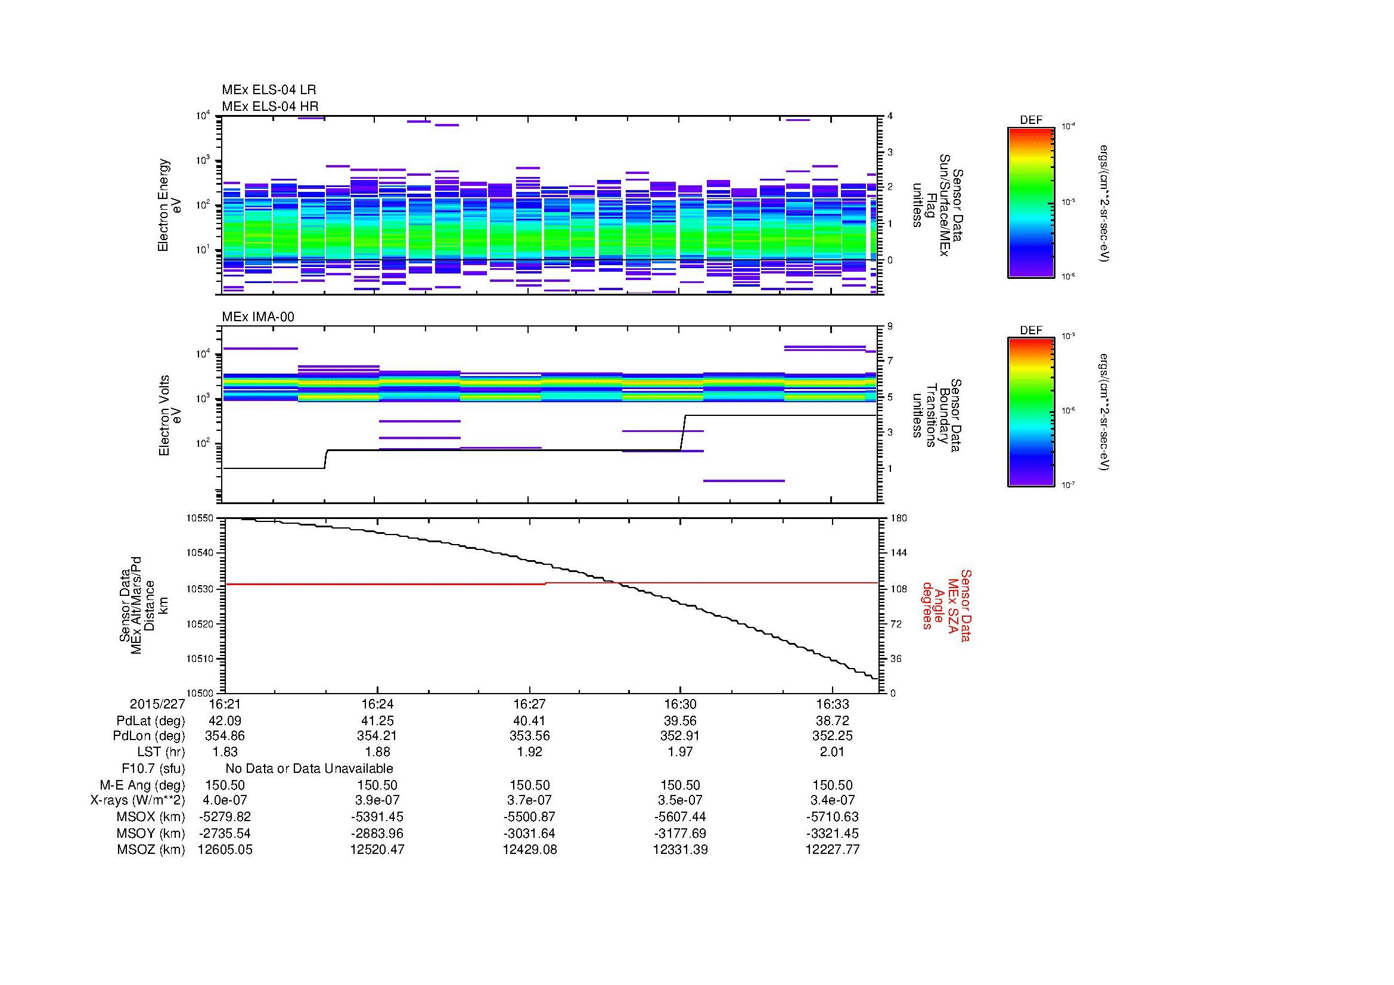Click LST value 1.83
The image size is (1394, 985).
[225, 752]
